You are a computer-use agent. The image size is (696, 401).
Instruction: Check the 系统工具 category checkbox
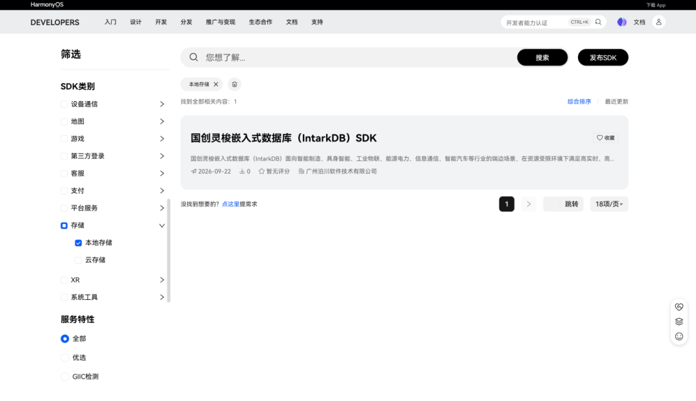pos(64,297)
